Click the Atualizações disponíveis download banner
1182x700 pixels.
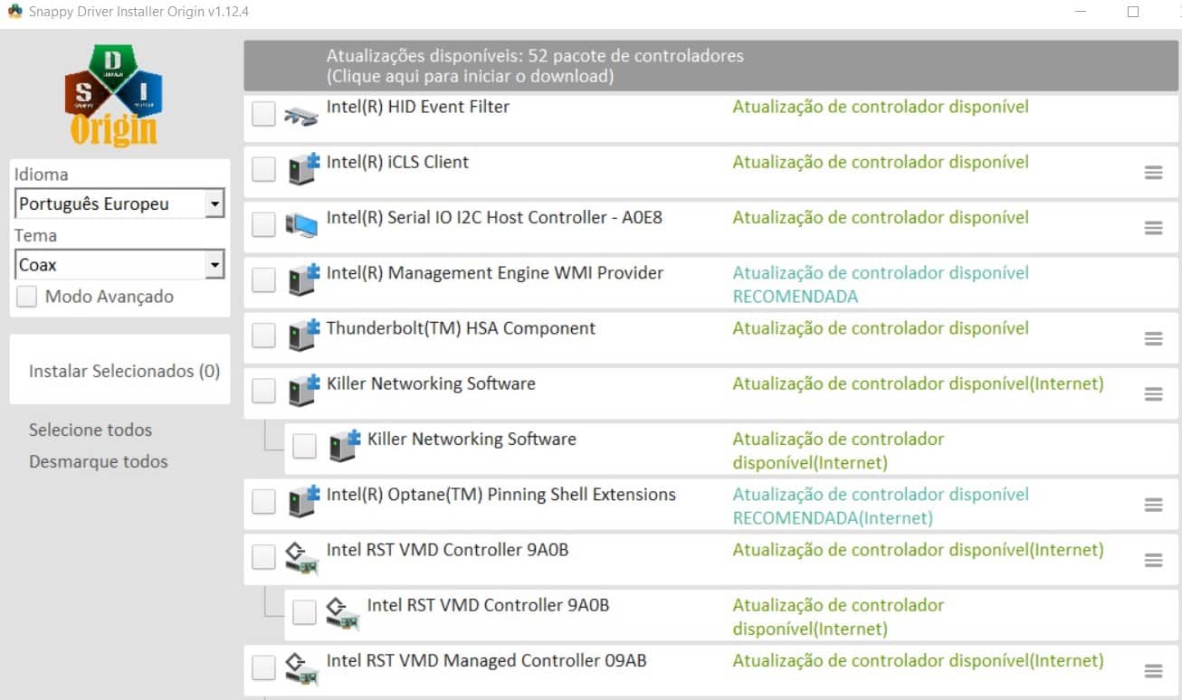point(711,65)
